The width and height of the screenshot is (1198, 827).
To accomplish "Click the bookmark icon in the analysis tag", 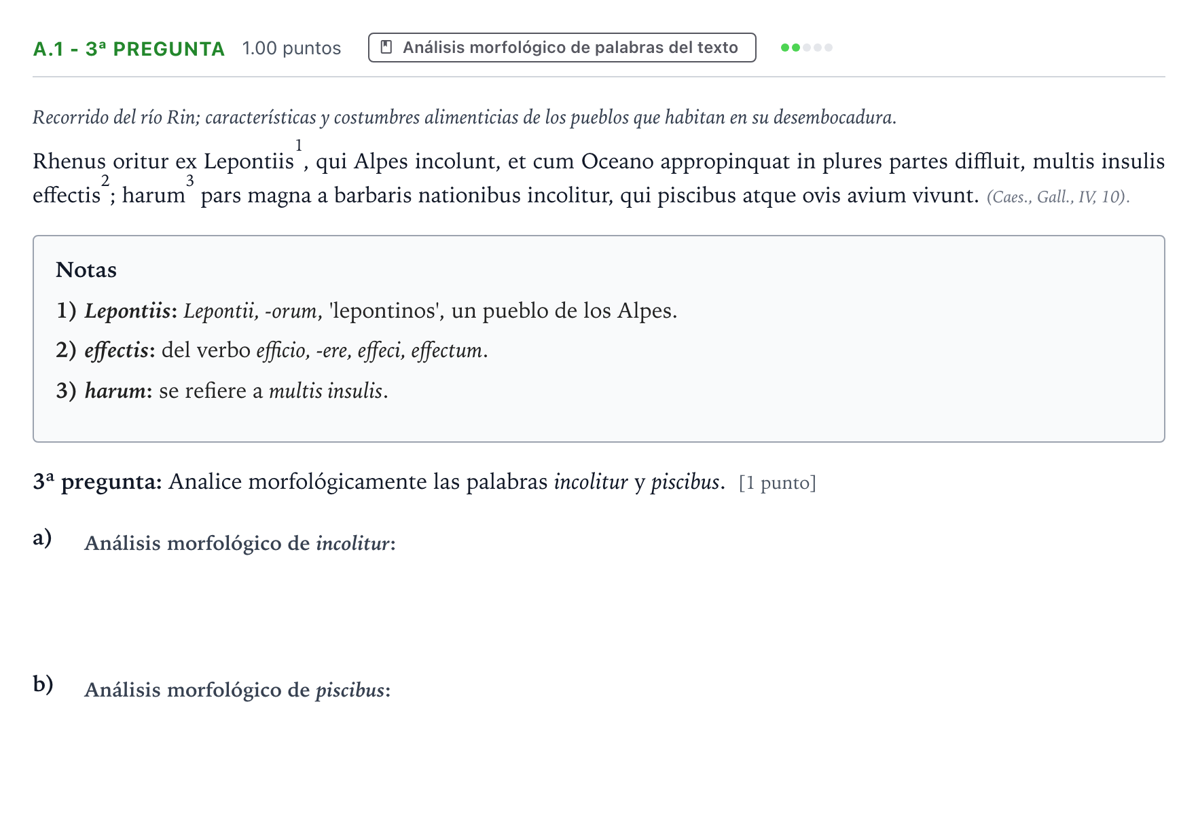I will tap(386, 48).
